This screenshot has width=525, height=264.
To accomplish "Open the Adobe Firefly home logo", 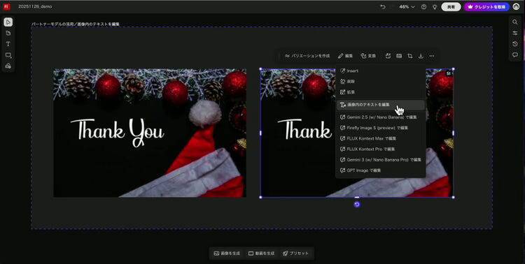I will click(7, 7).
